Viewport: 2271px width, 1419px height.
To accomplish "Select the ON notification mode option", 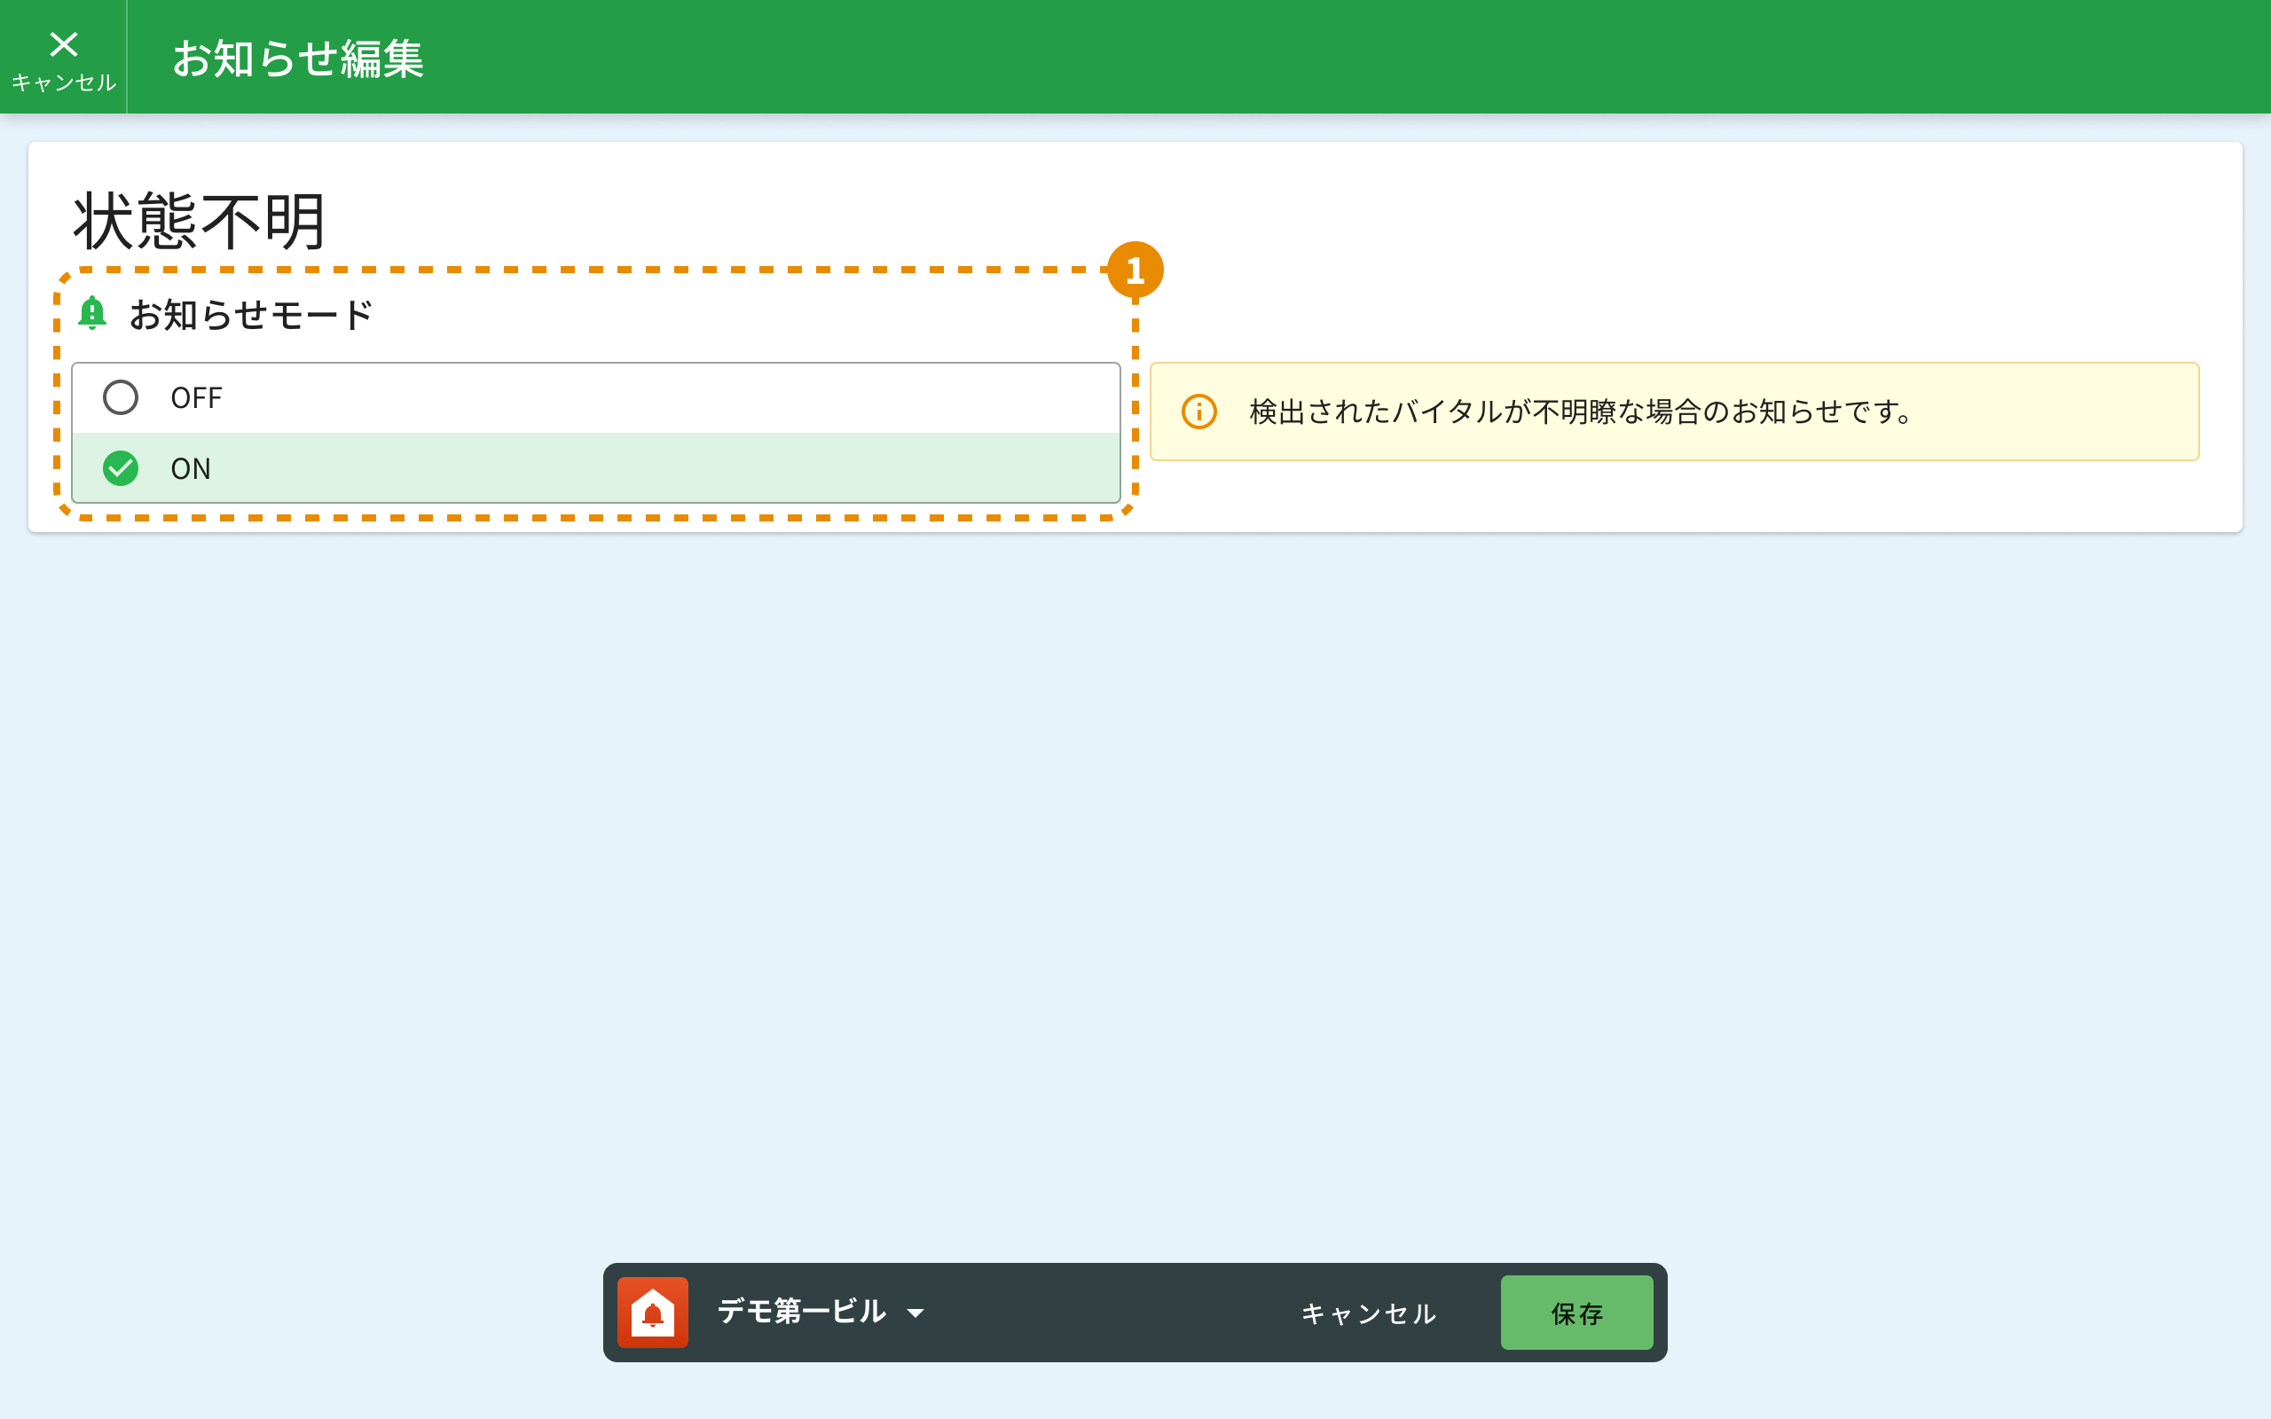I will [x=595, y=468].
